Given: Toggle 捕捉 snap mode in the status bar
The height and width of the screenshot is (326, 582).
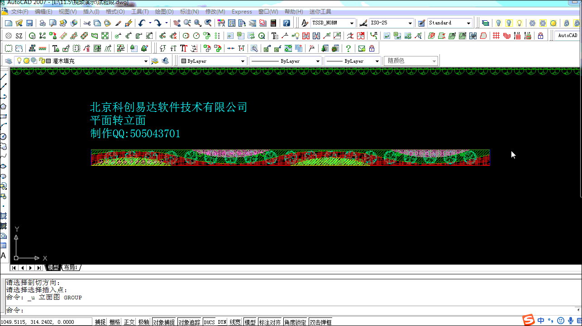Looking at the screenshot, I should click(x=100, y=322).
